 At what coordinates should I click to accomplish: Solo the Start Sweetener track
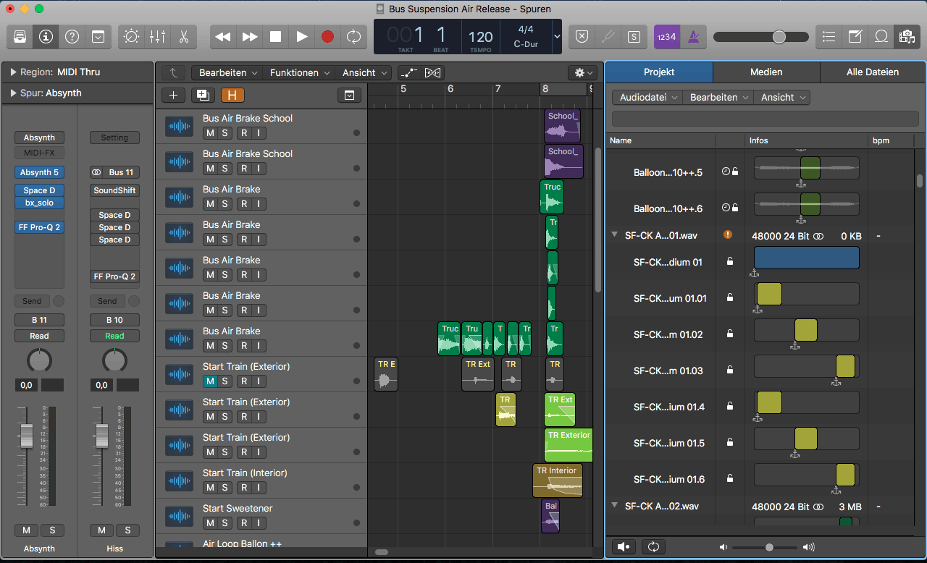225,523
